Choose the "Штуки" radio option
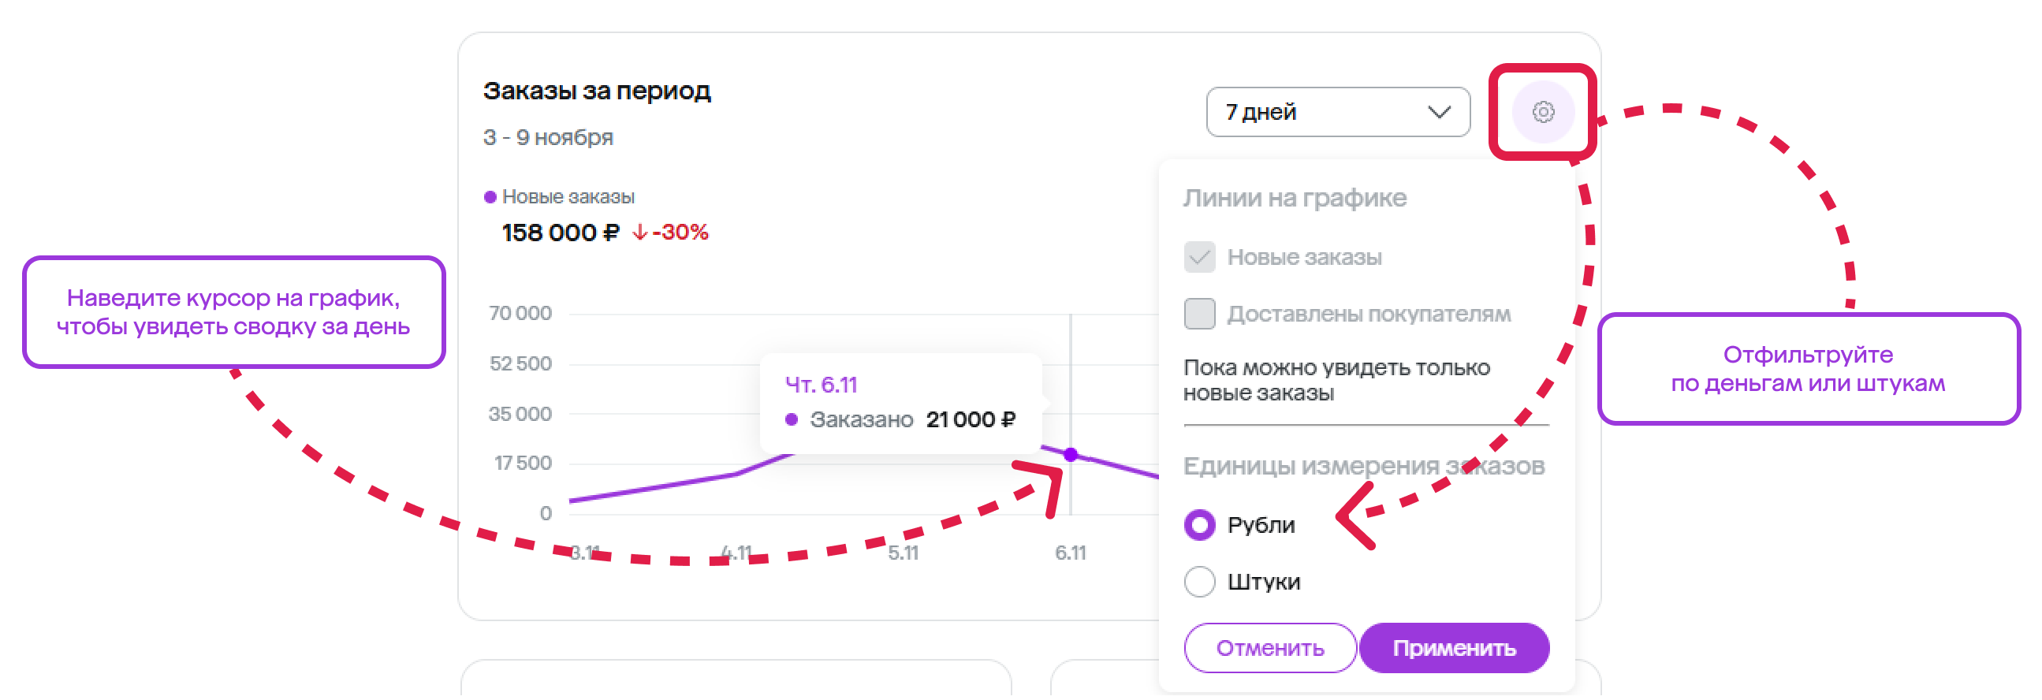This screenshot has width=2042, height=700. [1198, 582]
